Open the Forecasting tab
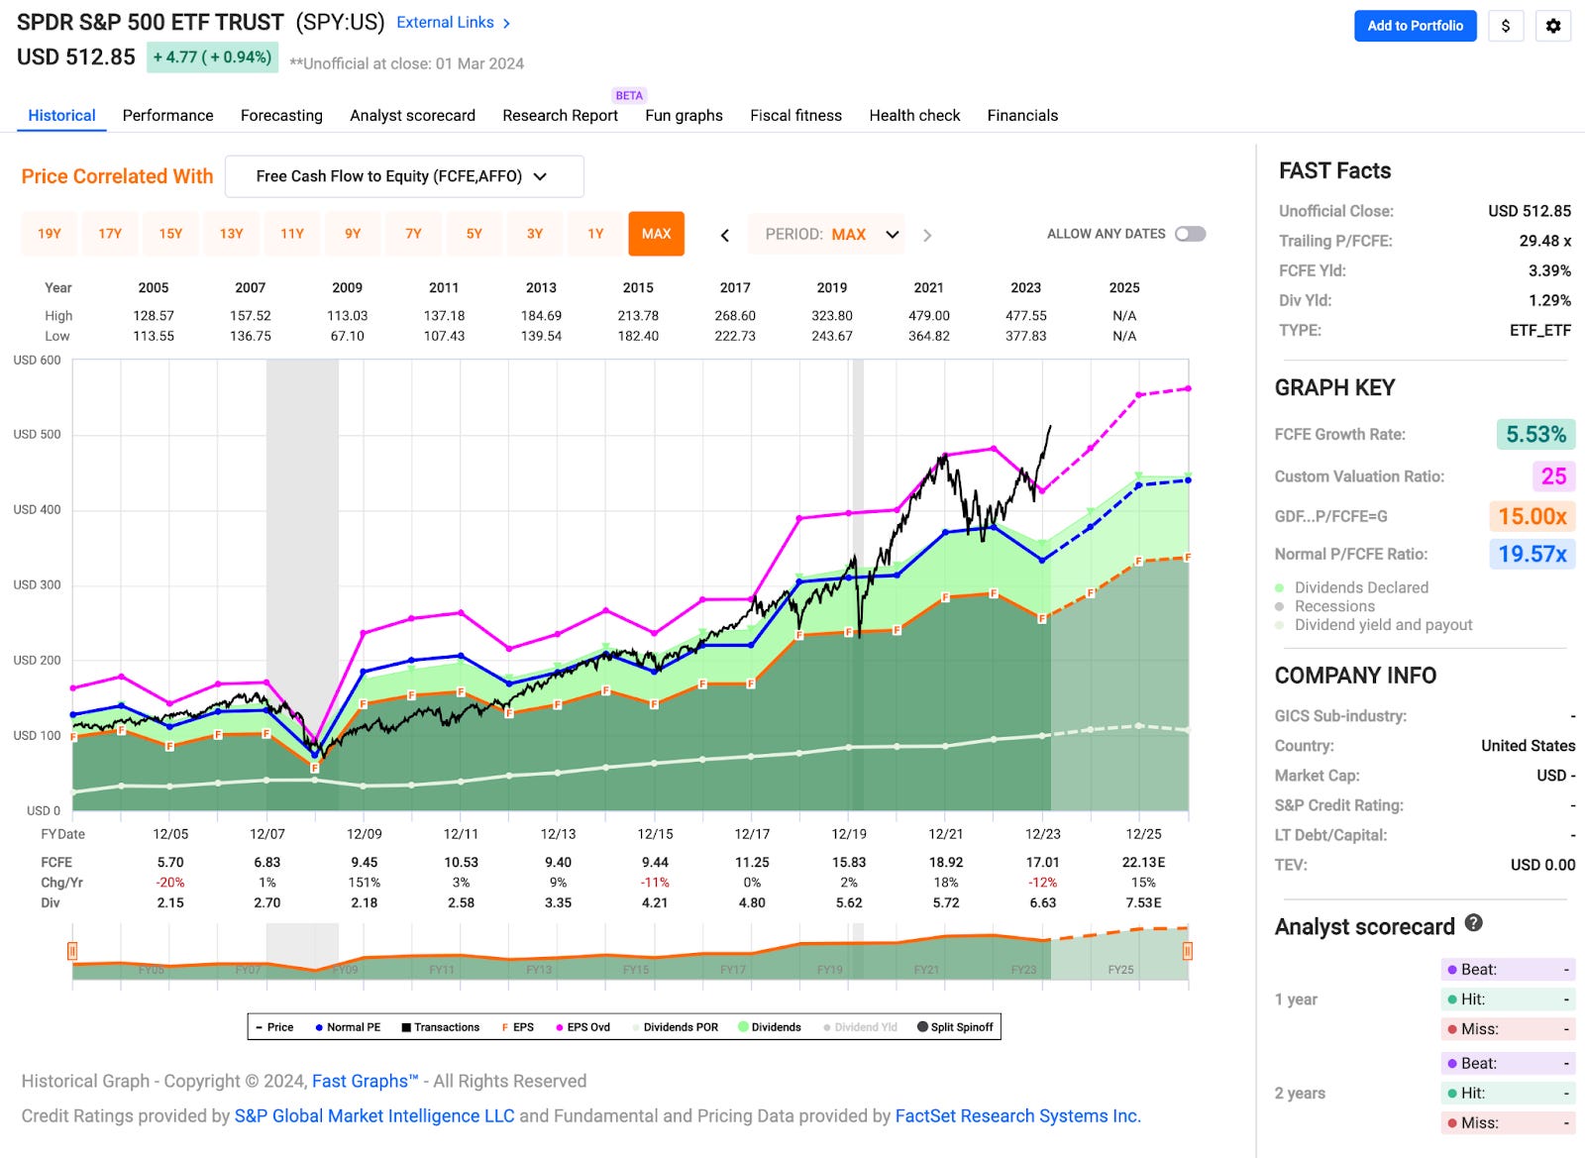1585x1158 pixels. (x=281, y=115)
